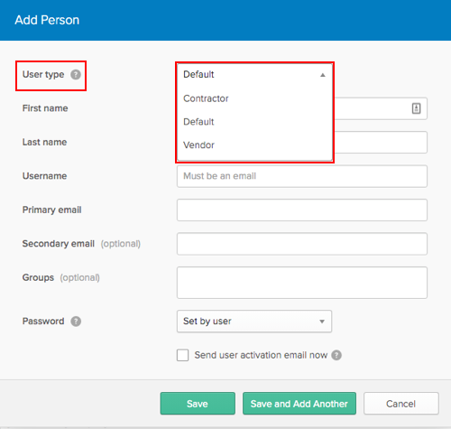Enable Send user activation email now checkbox
The height and width of the screenshot is (429, 451).
click(x=182, y=355)
